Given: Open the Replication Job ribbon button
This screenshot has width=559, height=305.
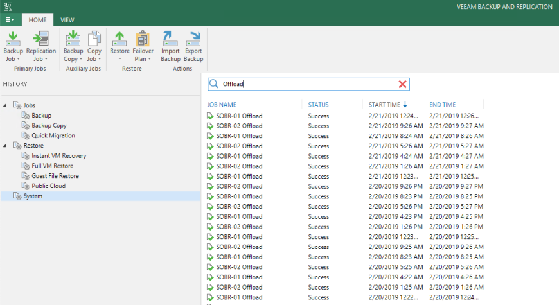Looking at the screenshot, I should tap(40, 46).
